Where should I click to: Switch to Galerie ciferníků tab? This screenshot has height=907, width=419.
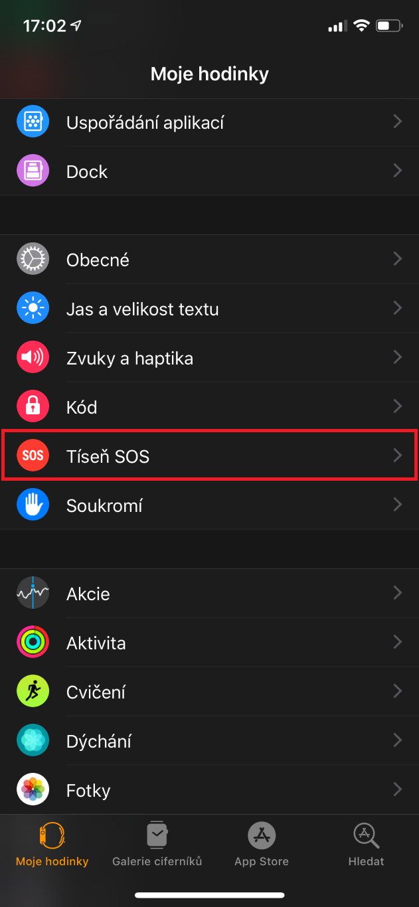pyautogui.click(x=157, y=843)
